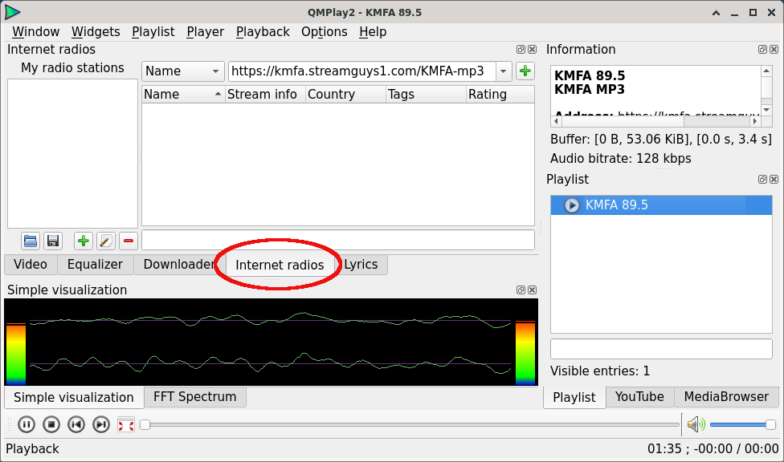Sort by the Tags column
Image resolution: width=784 pixels, height=462 pixels.
tap(426, 95)
